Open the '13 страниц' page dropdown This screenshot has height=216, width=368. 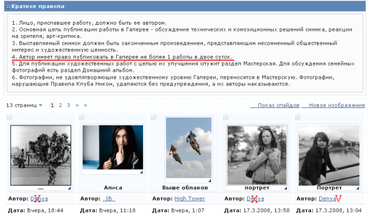click(24, 105)
